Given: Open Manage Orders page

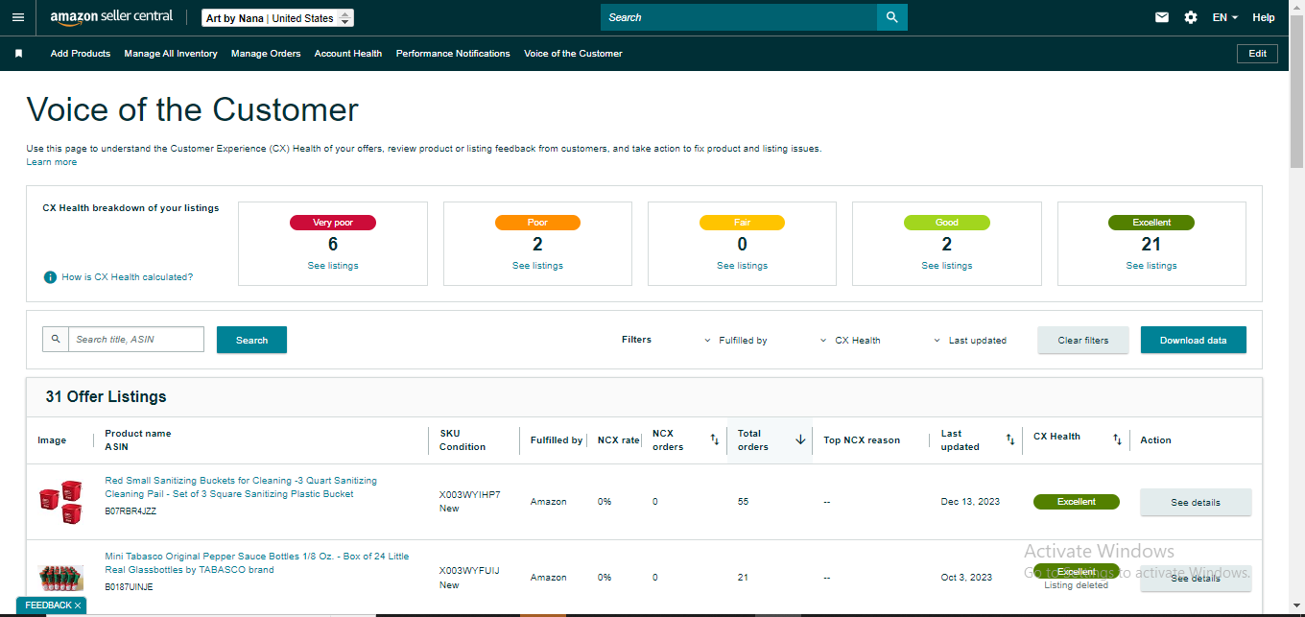Looking at the screenshot, I should point(266,54).
